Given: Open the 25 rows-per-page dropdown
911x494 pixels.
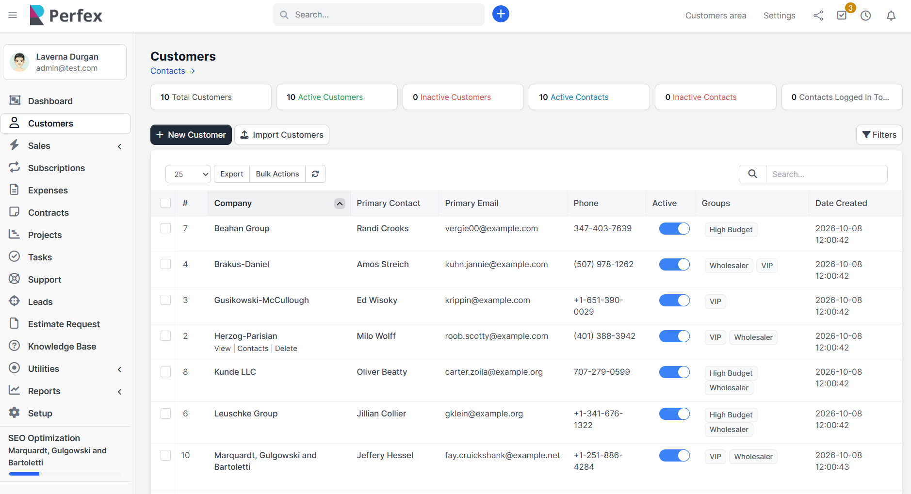Looking at the screenshot, I should 188,174.
